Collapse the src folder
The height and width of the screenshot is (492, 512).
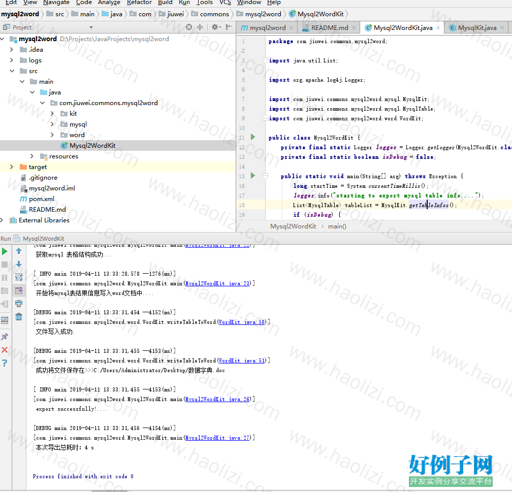pyautogui.click(x=12, y=71)
